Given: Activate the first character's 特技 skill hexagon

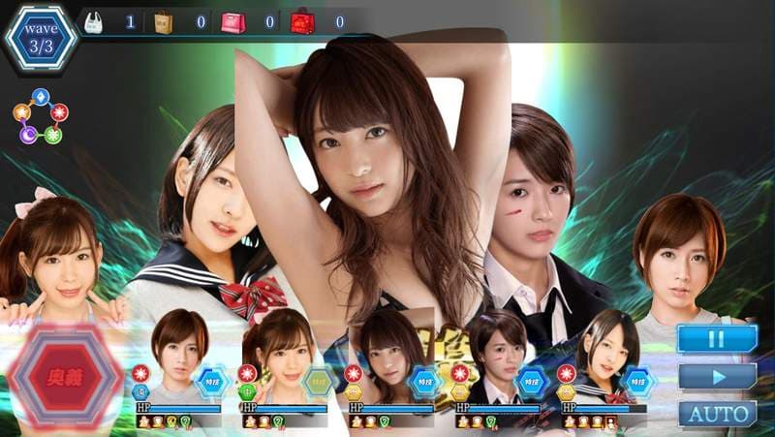Looking at the screenshot, I should [x=211, y=382].
